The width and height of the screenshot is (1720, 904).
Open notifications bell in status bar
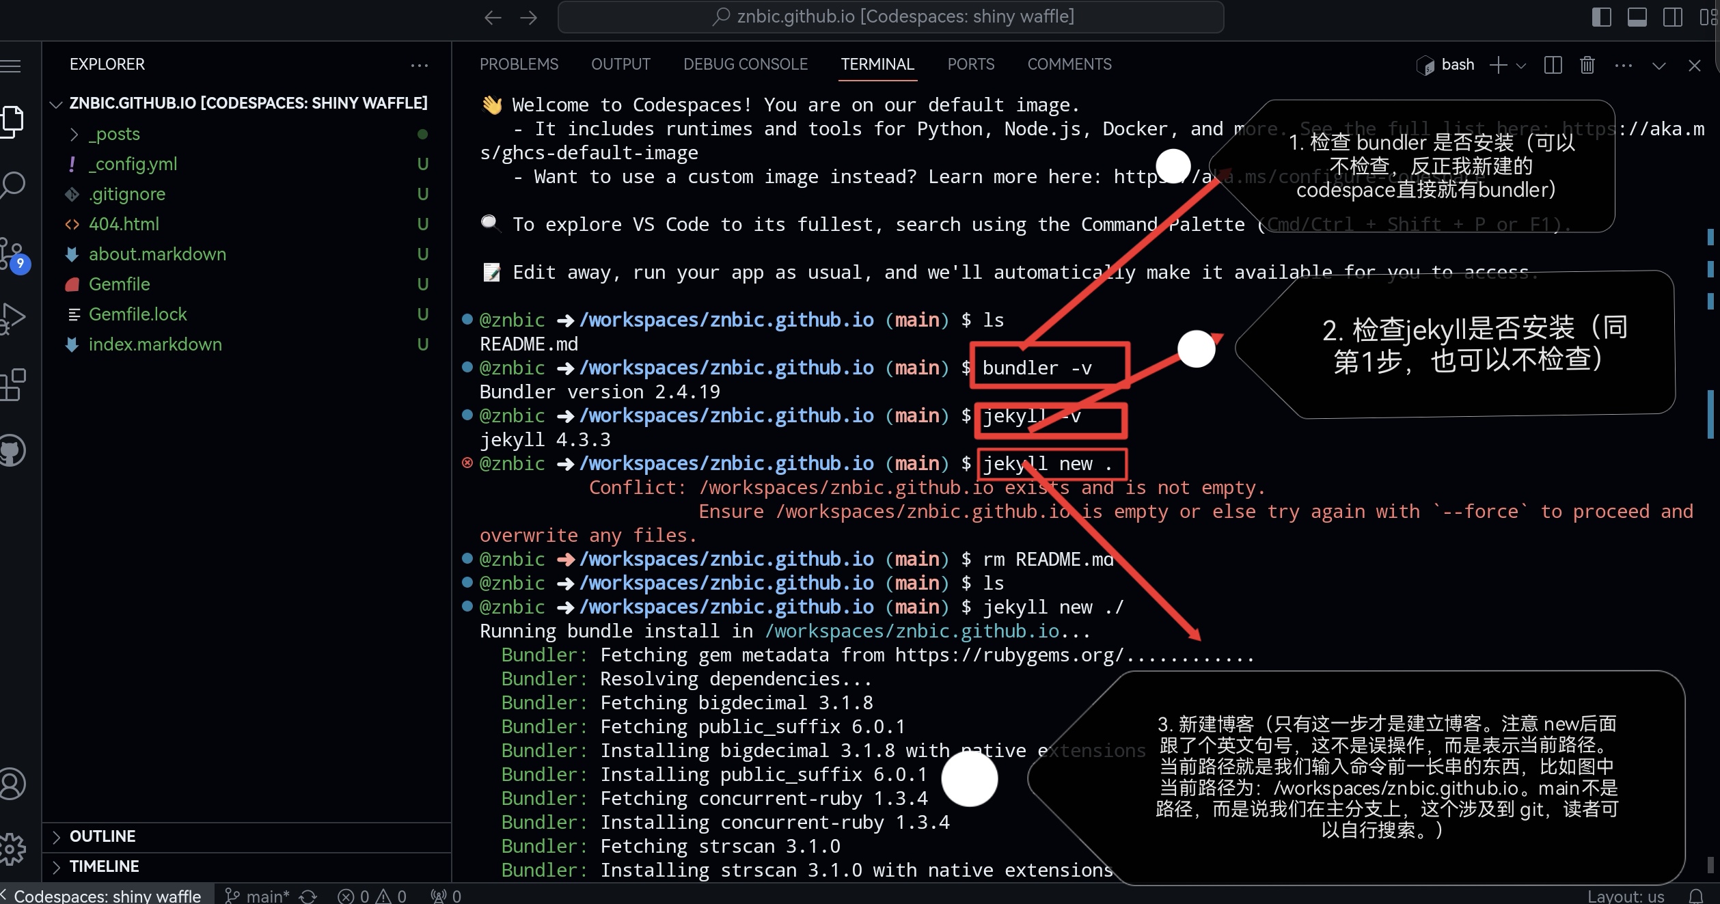point(1696,896)
